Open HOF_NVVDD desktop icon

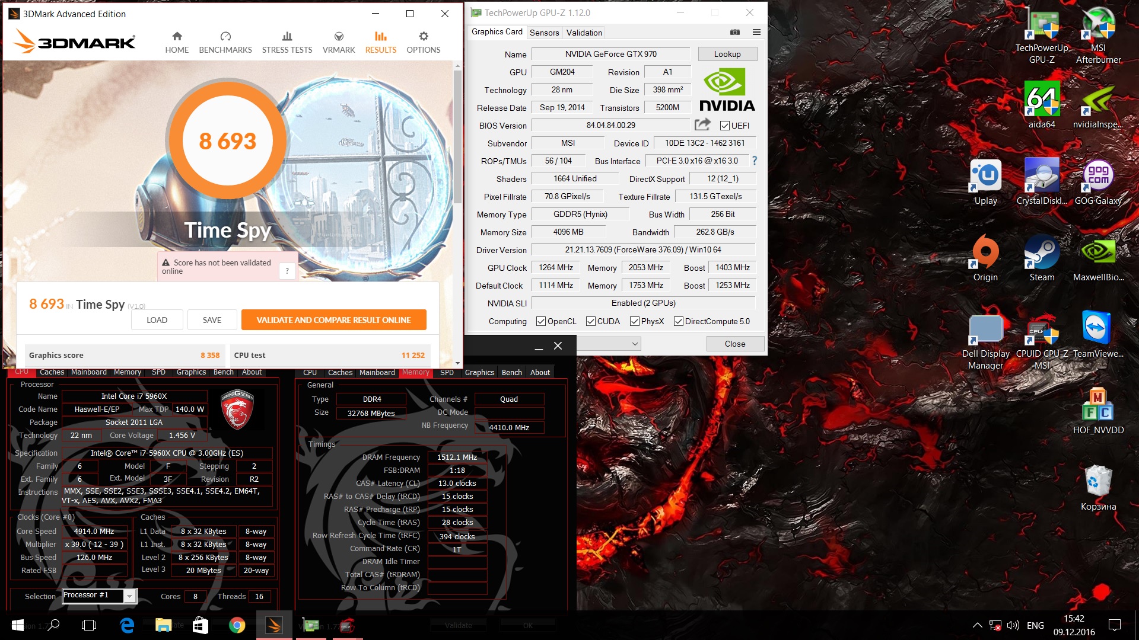coord(1098,411)
